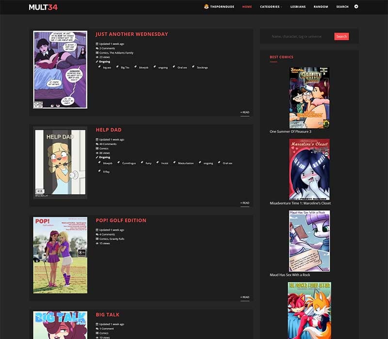Select the Best Comics heading
This screenshot has width=388, height=339.
pyautogui.click(x=281, y=57)
